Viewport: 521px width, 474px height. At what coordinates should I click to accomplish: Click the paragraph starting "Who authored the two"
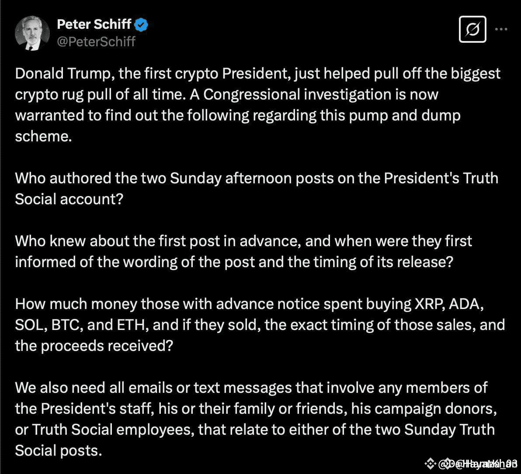point(257,189)
